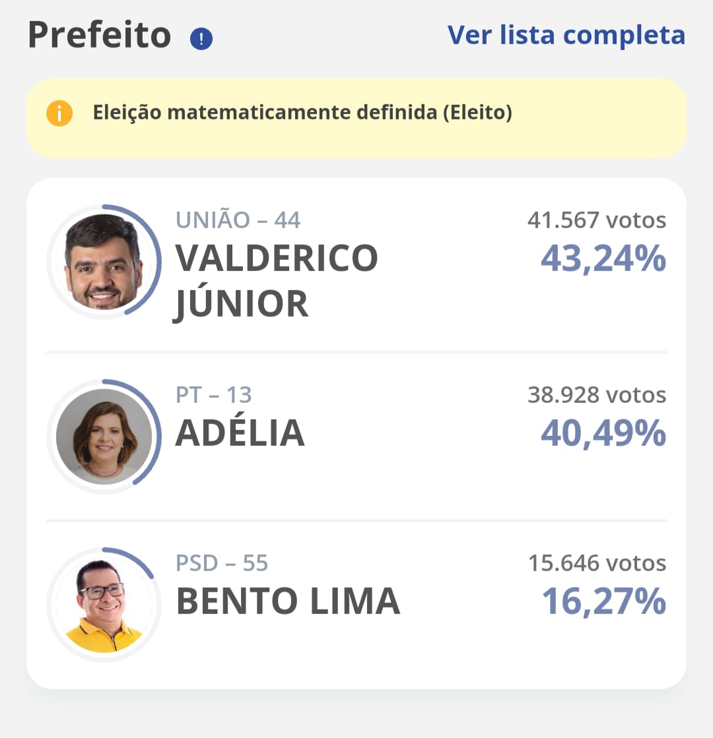
Task: Click the Prefeito section heading
Action: point(100,36)
